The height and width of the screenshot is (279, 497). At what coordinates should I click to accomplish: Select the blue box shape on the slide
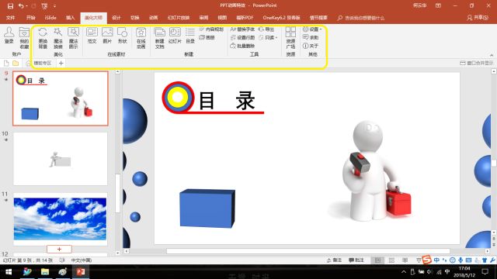click(x=207, y=208)
